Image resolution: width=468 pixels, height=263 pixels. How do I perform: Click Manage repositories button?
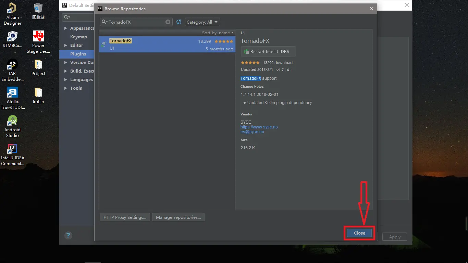point(178,217)
